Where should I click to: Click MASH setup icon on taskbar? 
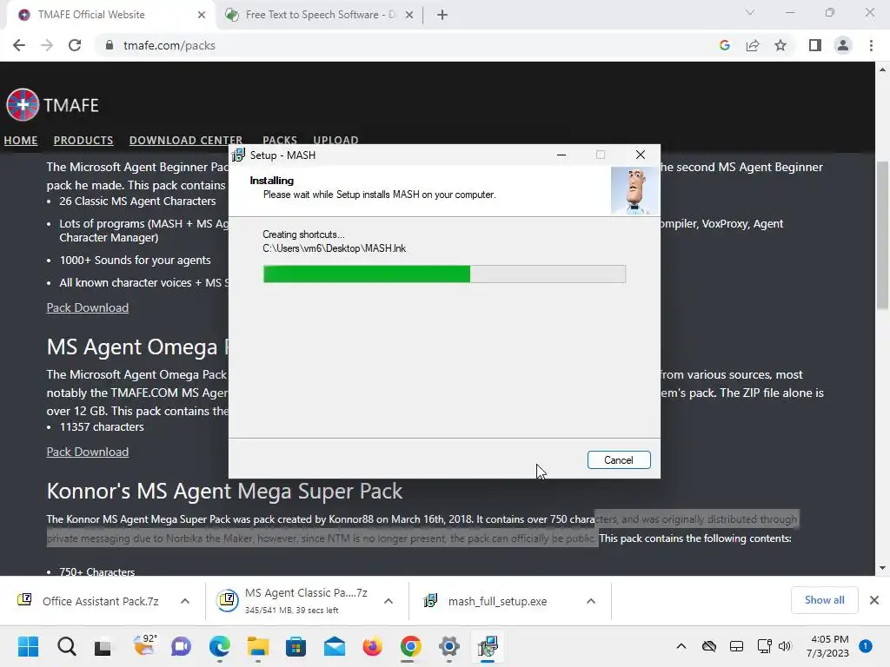[488, 646]
